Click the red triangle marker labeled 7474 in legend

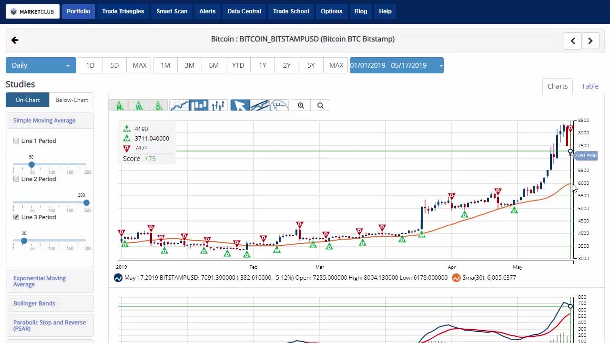[126, 148]
